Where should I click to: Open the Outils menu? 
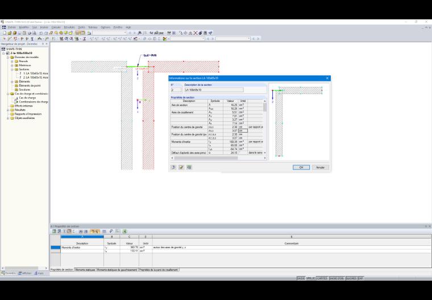tap(81, 27)
